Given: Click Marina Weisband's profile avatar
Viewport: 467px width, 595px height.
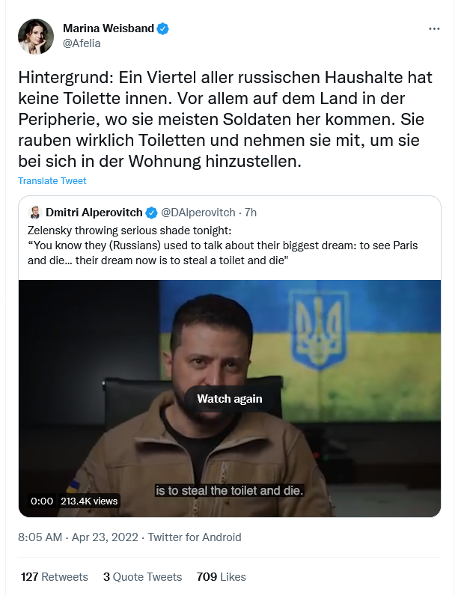Looking at the screenshot, I should pyautogui.click(x=36, y=37).
